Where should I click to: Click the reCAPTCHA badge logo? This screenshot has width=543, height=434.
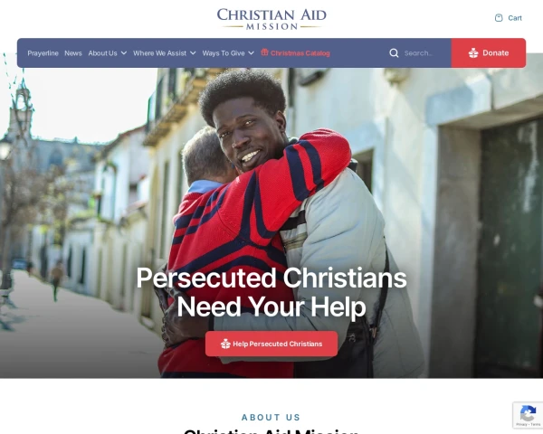(528, 413)
